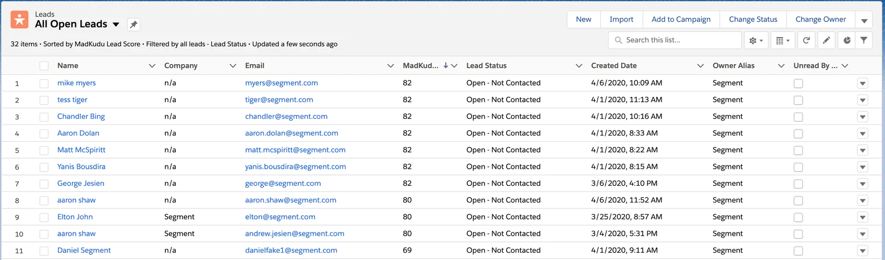Check Unread By checkbox for tess tiger

(798, 100)
